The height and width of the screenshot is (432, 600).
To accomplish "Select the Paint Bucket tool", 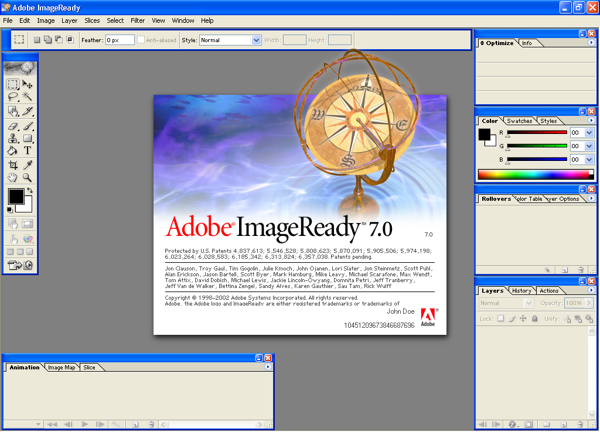I will (x=13, y=150).
